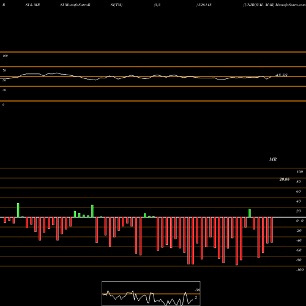Click the "20.68" value label

tap(285, 179)
